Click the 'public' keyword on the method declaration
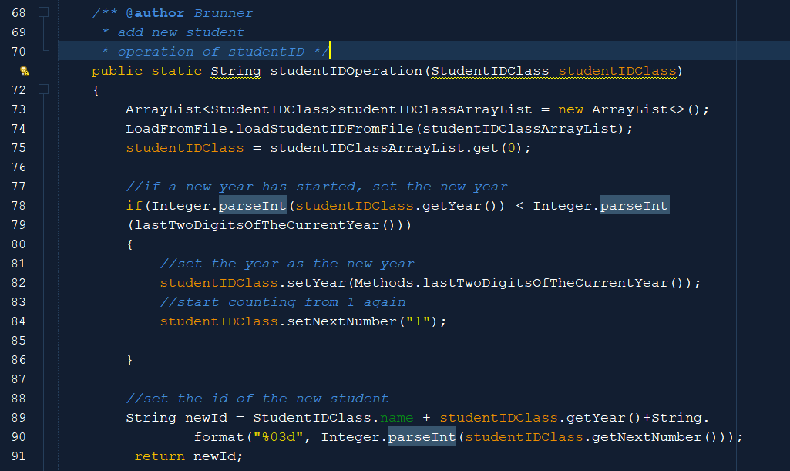This screenshot has width=790, height=471. (x=117, y=71)
